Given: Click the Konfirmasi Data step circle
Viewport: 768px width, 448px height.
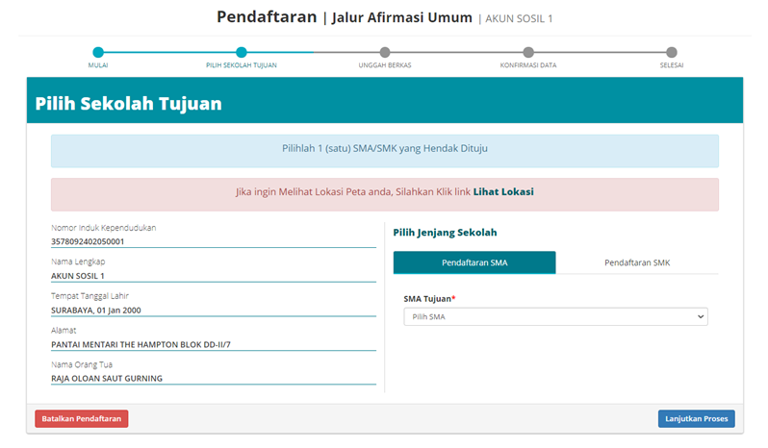Looking at the screenshot, I should [x=528, y=52].
